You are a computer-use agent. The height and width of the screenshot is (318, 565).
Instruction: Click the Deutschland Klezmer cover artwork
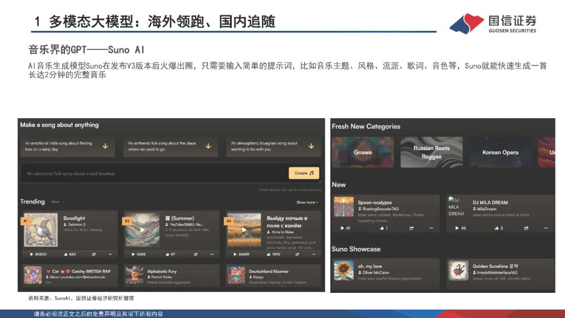coord(236,275)
